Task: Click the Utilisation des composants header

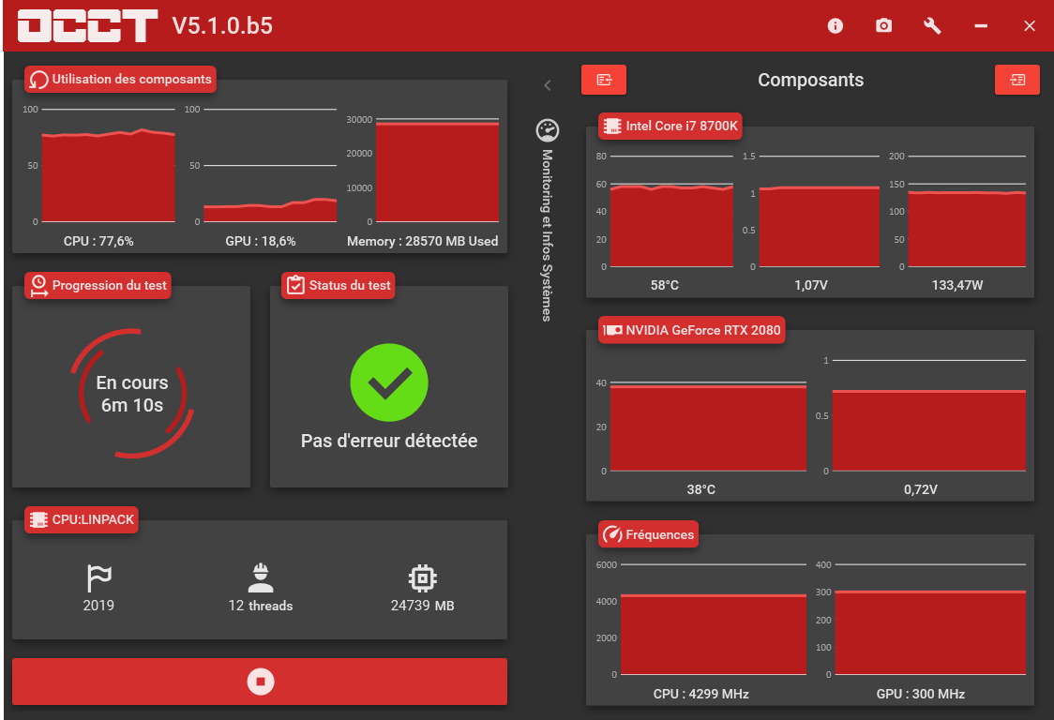Action: (x=120, y=80)
